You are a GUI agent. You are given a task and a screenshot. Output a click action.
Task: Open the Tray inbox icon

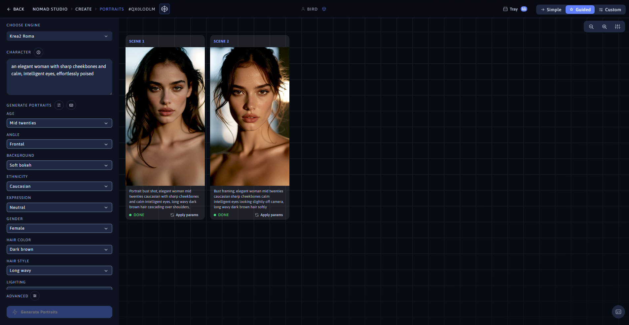pos(505,9)
